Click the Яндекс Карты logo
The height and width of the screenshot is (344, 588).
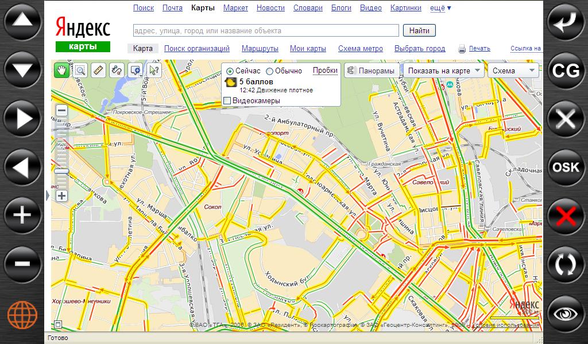click(83, 34)
